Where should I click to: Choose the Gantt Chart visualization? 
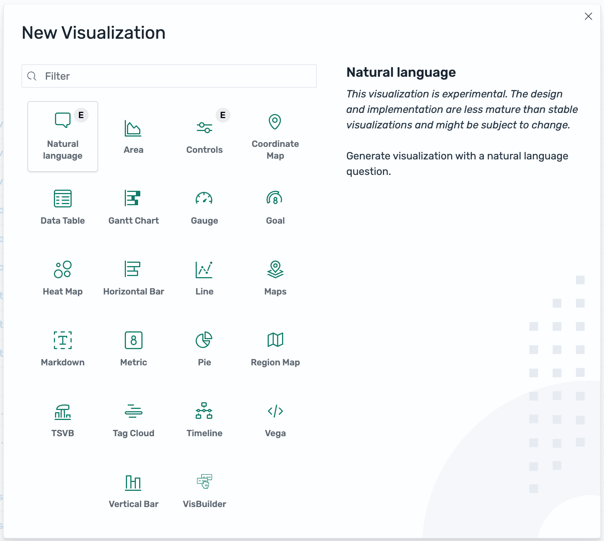tap(133, 207)
